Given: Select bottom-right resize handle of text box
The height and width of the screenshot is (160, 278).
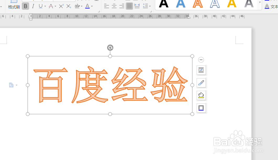Looking at the screenshot, I should tap(192, 114).
